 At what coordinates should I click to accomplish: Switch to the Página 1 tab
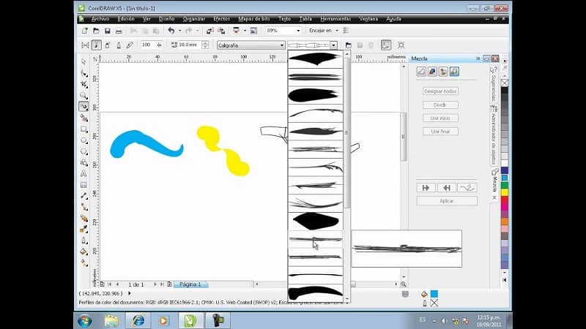[190, 284]
